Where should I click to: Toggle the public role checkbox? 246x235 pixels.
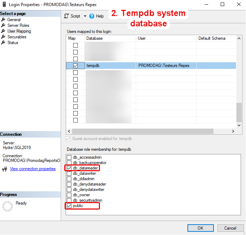pyautogui.click(x=69, y=206)
